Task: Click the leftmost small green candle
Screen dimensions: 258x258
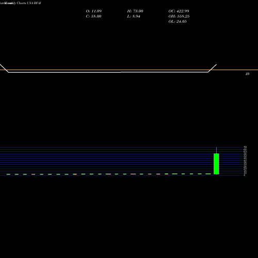Action: click(8, 174)
